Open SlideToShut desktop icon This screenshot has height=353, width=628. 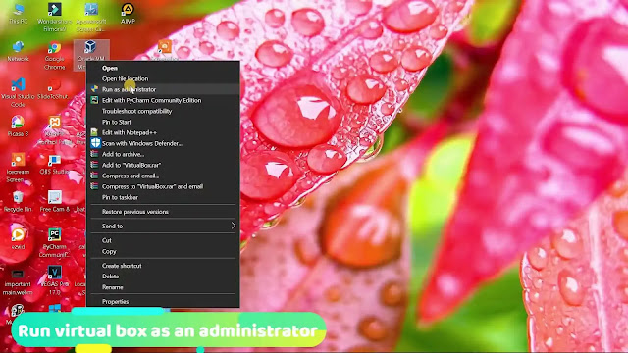53,89
